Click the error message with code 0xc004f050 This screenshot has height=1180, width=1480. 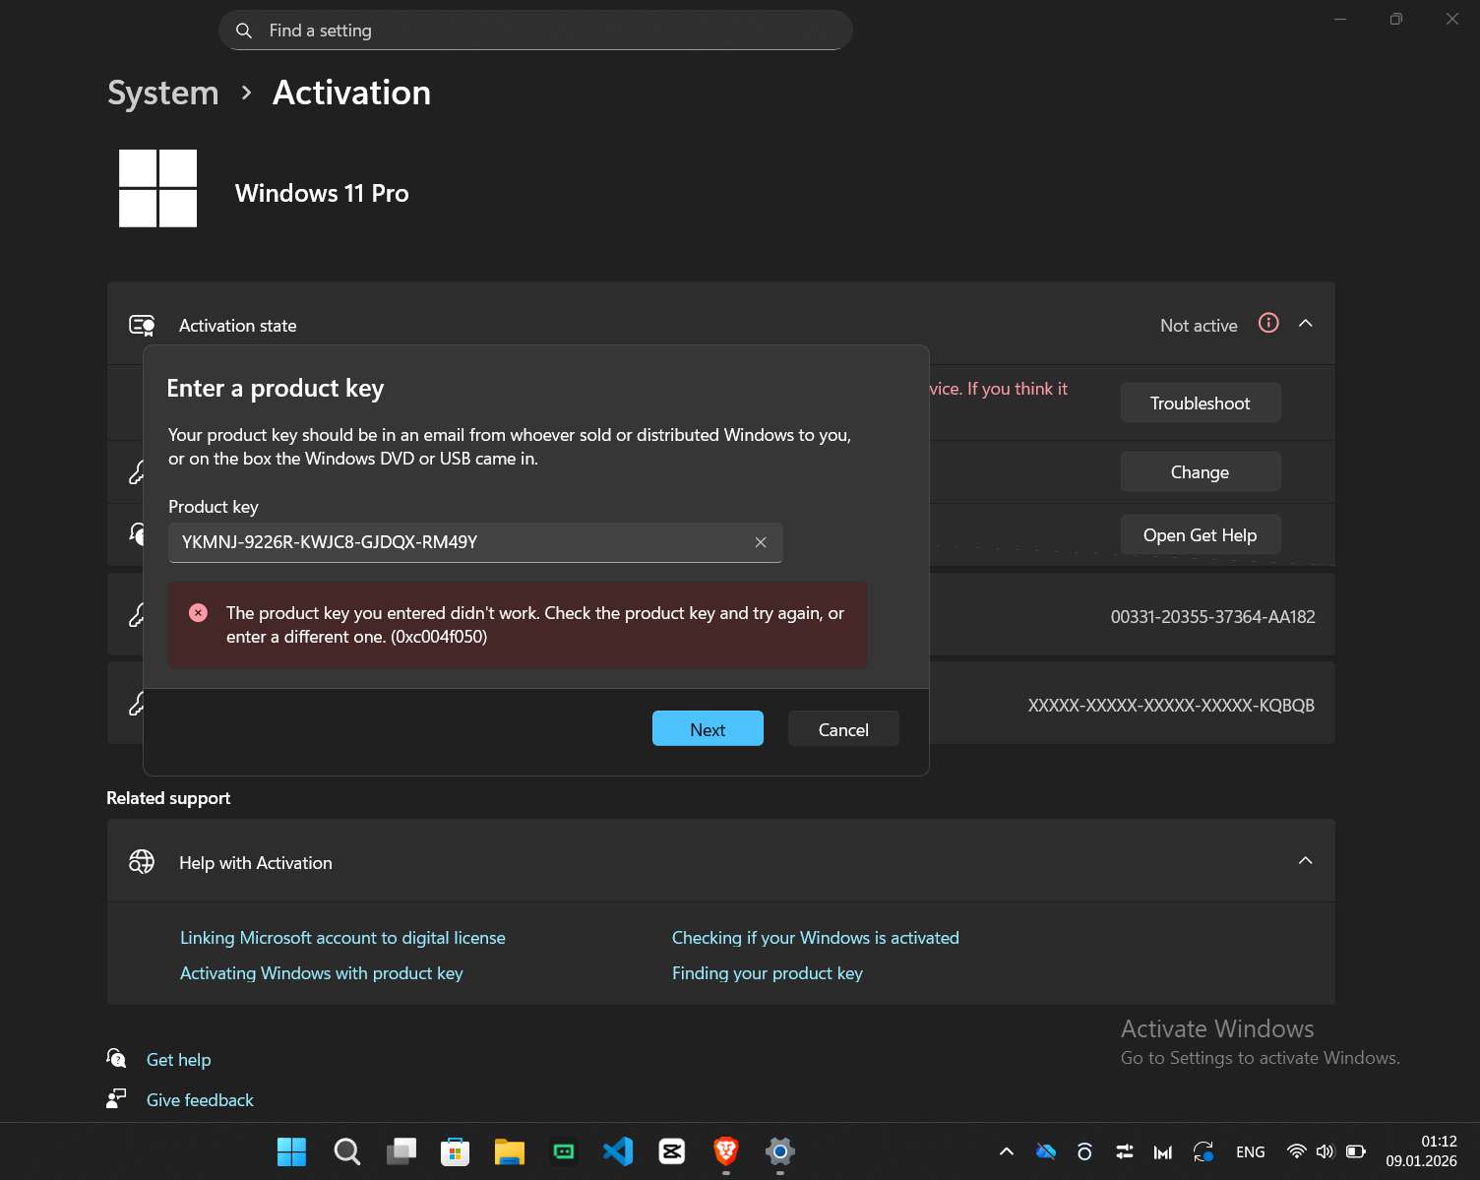[x=518, y=625]
